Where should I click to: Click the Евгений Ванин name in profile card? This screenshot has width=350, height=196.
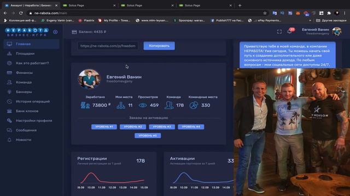(x=124, y=77)
